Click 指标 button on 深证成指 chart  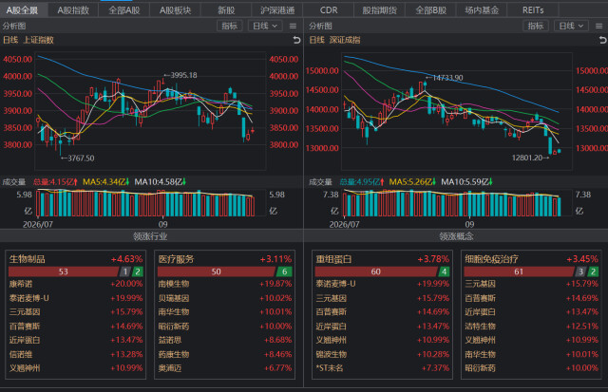point(536,26)
